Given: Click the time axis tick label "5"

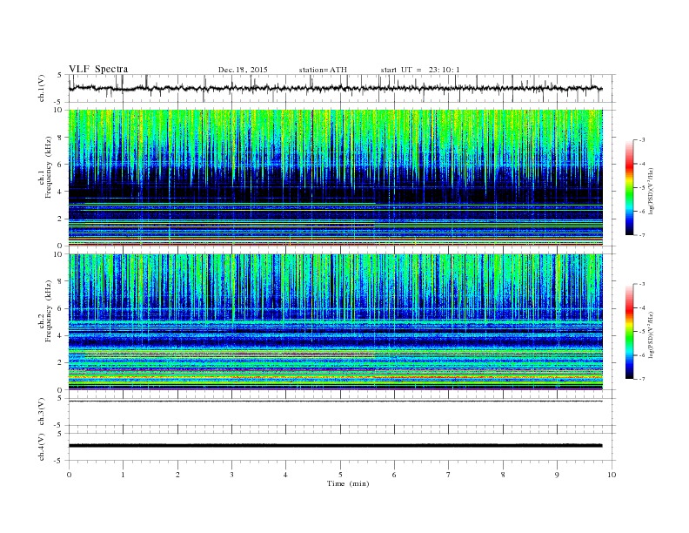Looking at the screenshot, I should 340,475.
